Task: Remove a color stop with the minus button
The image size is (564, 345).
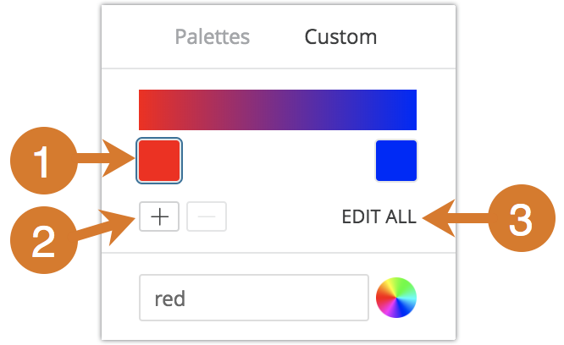Action: click(207, 217)
